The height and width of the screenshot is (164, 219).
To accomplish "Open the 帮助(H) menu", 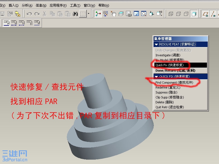I will point(104,5).
